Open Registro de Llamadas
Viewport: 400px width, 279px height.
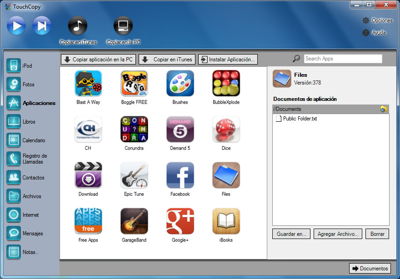click(27, 159)
